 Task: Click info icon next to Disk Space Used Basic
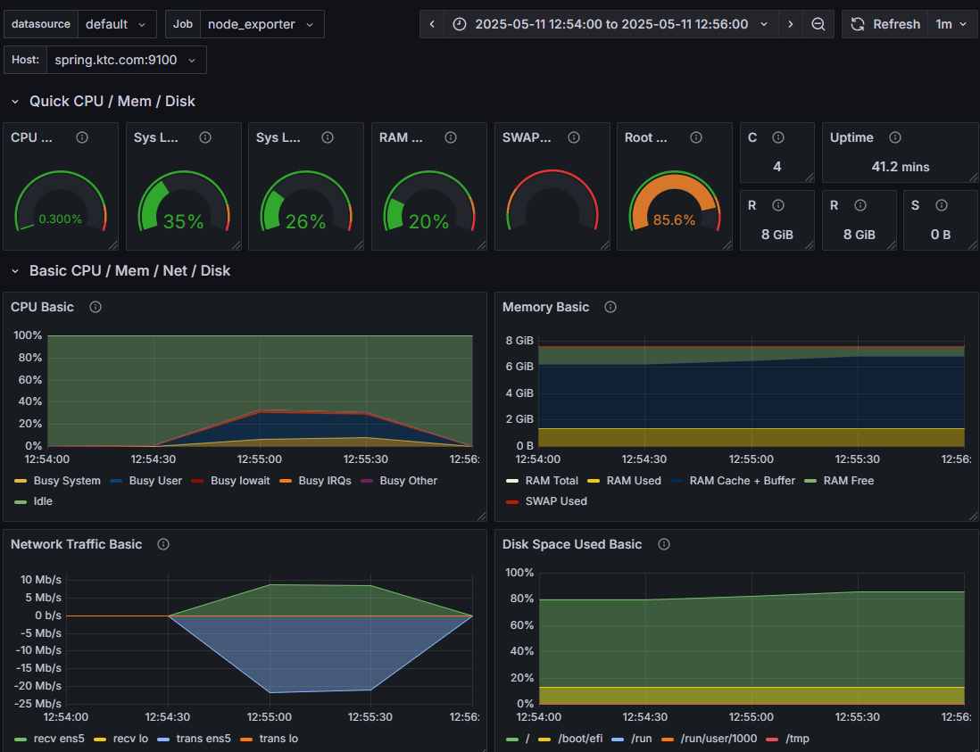click(664, 544)
